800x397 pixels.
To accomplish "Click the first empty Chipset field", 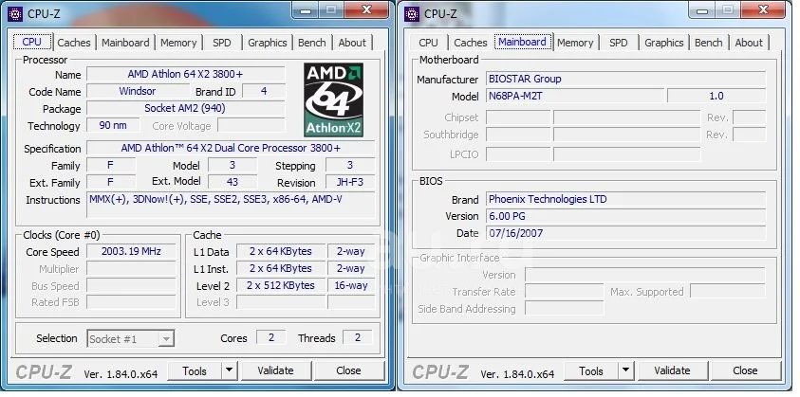I will 518,117.
